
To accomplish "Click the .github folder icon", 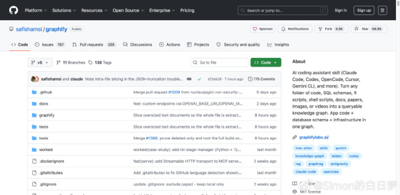I will [34, 92].
